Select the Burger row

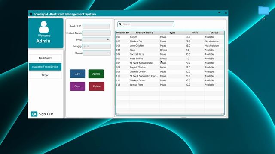[x=170, y=37]
